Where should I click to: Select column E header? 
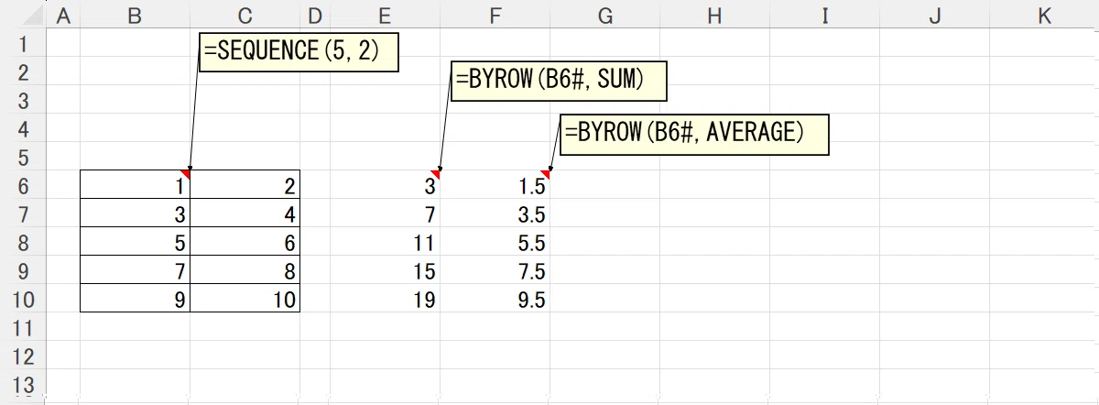[386, 15]
